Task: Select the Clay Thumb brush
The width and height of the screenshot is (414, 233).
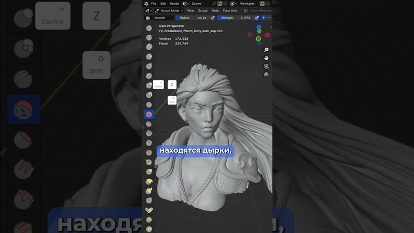Action: point(149,66)
